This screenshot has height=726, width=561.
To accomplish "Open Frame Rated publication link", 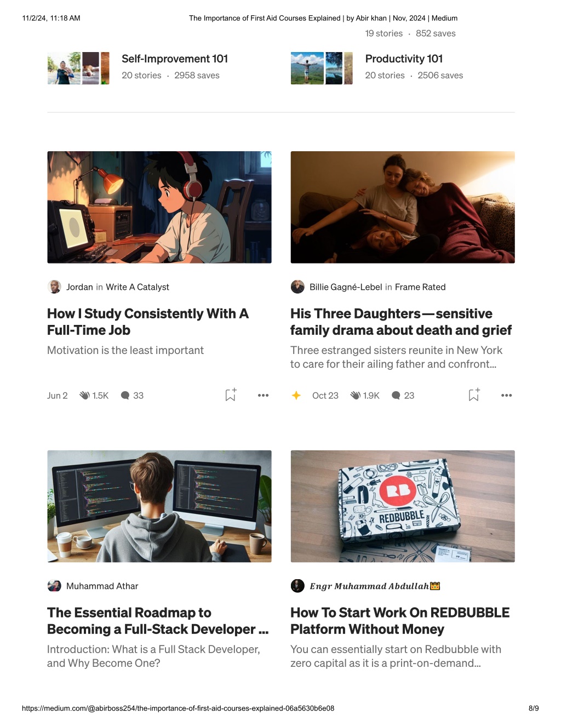I will pos(420,287).
